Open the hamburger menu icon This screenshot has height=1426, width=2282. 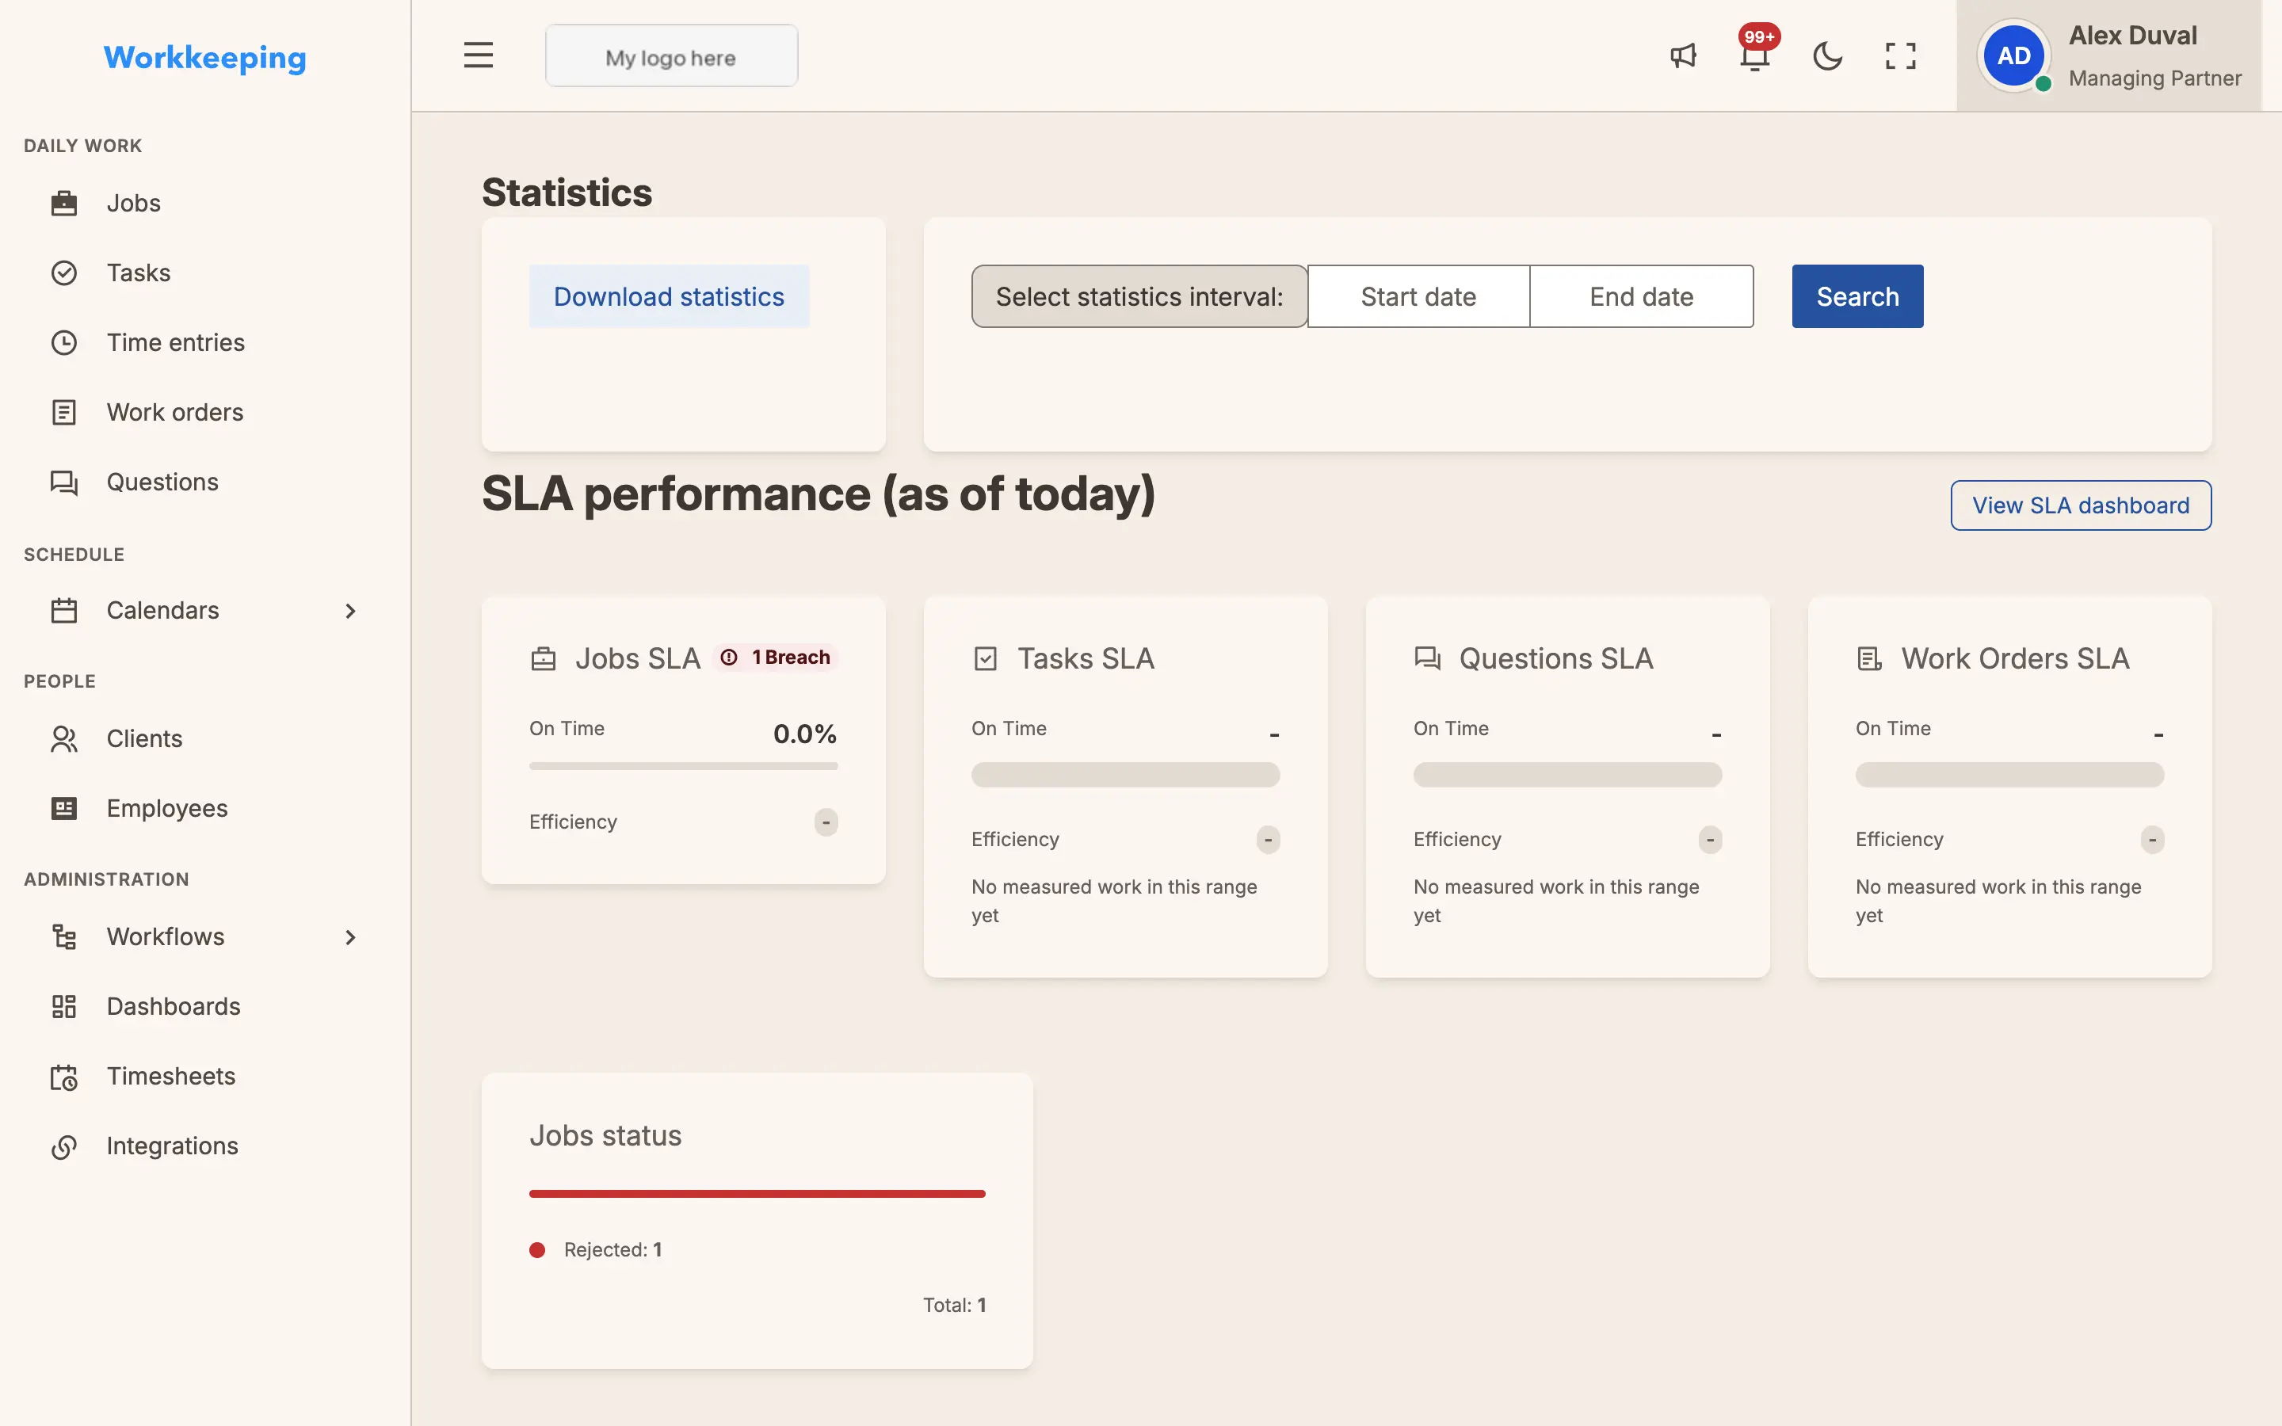tap(478, 55)
